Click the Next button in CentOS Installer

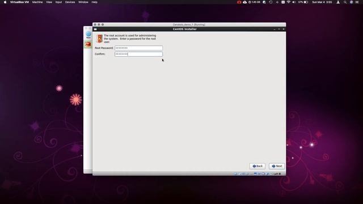coord(277,166)
